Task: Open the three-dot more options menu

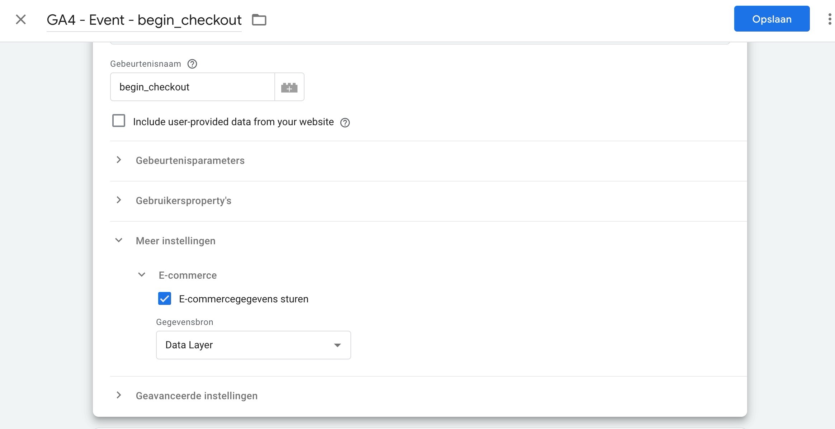Action: pos(830,19)
